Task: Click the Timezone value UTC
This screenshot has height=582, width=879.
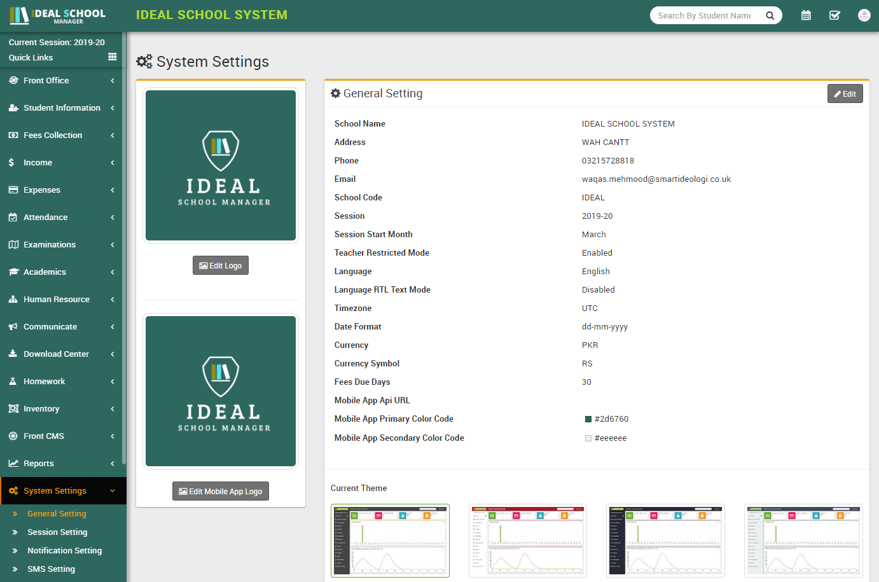Action: pyautogui.click(x=590, y=308)
